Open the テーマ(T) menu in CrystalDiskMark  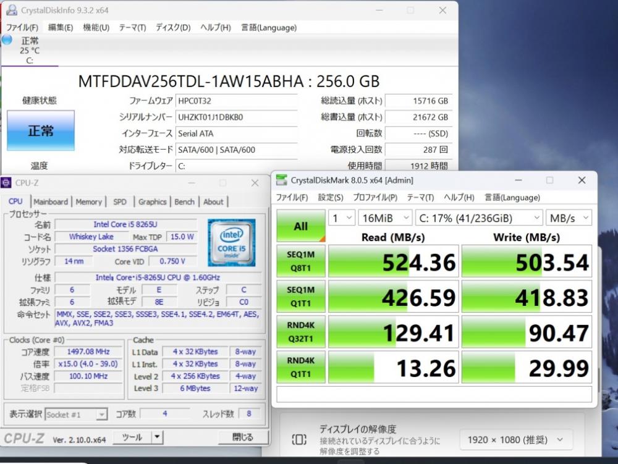click(x=420, y=197)
